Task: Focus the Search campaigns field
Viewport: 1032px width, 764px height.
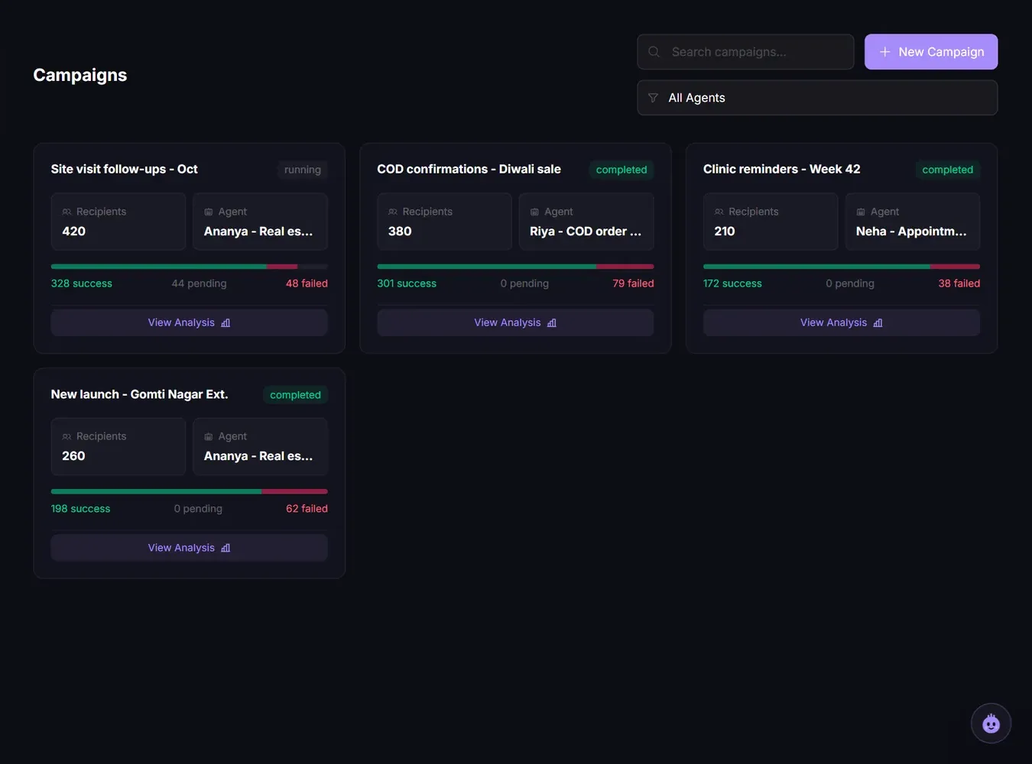Action: (x=745, y=52)
